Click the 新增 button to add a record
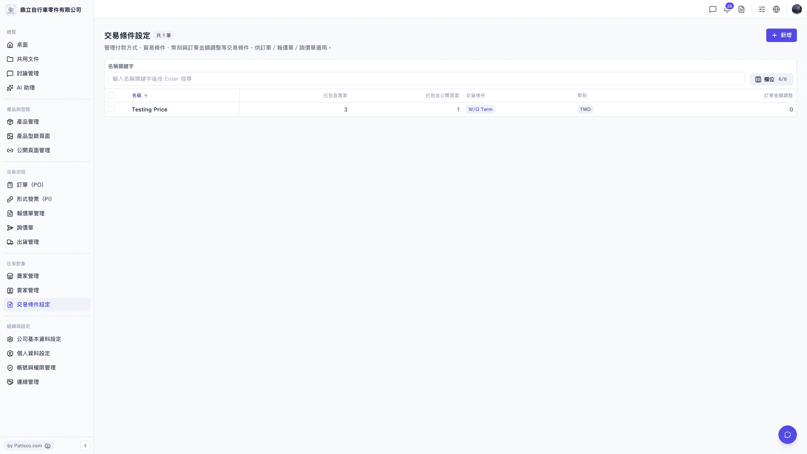Viewport: 807px width, 454px height. click(781, 35)
